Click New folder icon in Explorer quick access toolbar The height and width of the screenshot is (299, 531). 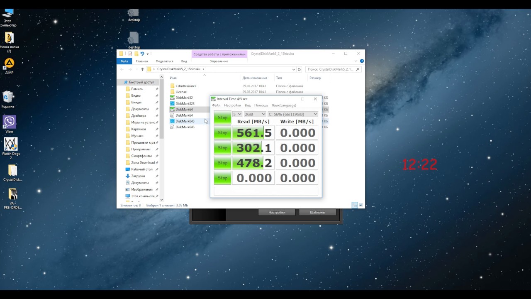[x=136, y=54]
